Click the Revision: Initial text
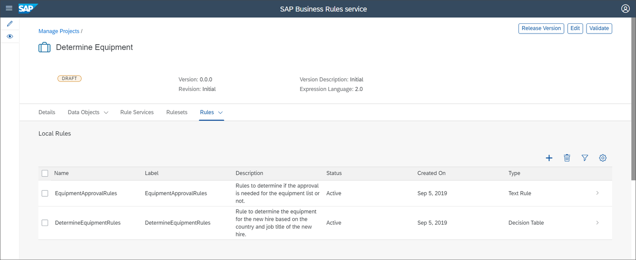Screen dimensions: 636x260 (197, 89)
